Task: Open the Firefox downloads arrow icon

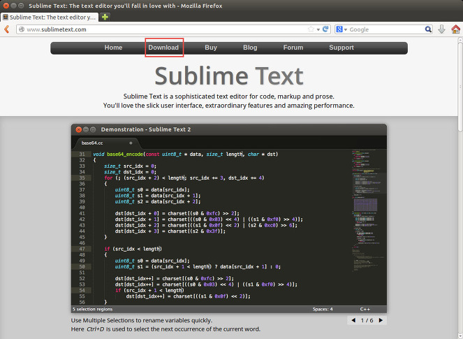Action: coord(441,29)
